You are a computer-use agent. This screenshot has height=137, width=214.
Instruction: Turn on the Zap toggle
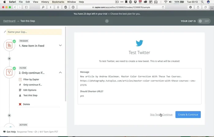coord(204,21)
